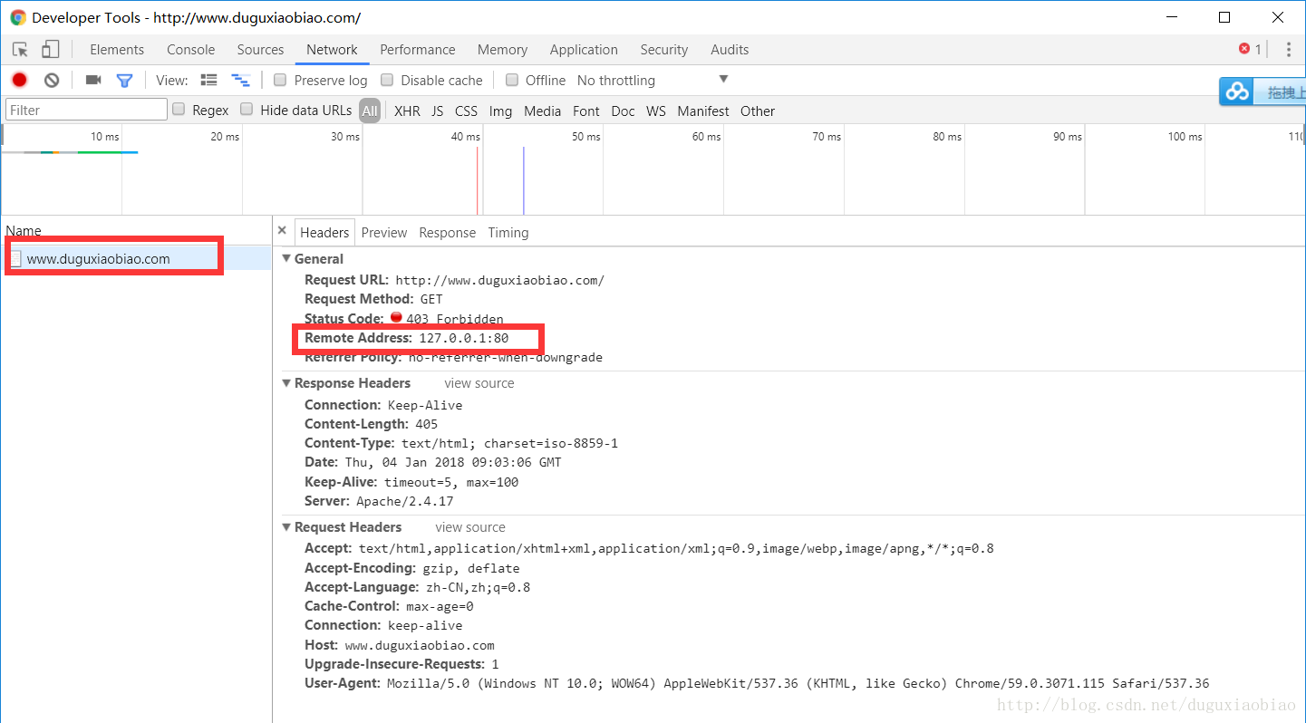Toggle the Offline checkbox
Image resolution: width=1306 pixels, height=723 pixels.
click(x=512, y=80)
